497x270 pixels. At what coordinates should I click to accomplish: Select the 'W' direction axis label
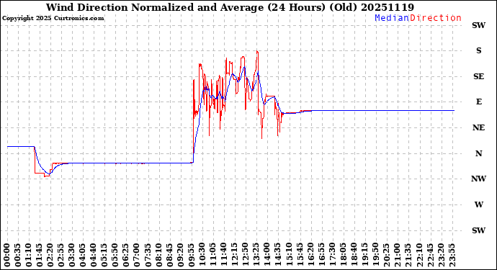pyautogui.click(x=478, y=204)
